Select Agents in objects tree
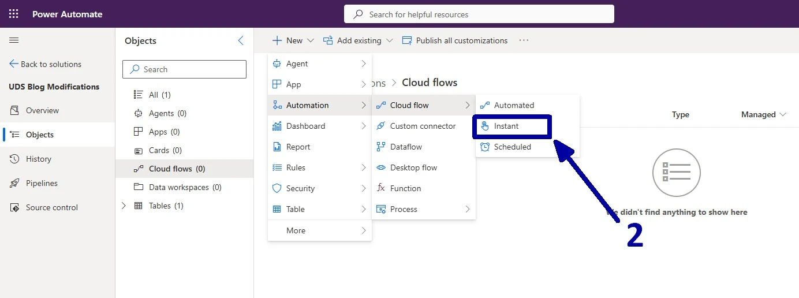799x298 pixels. pos(167,113)
